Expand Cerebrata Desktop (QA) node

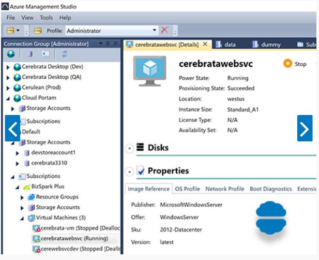pyautogui.click(x=8, y=77)
